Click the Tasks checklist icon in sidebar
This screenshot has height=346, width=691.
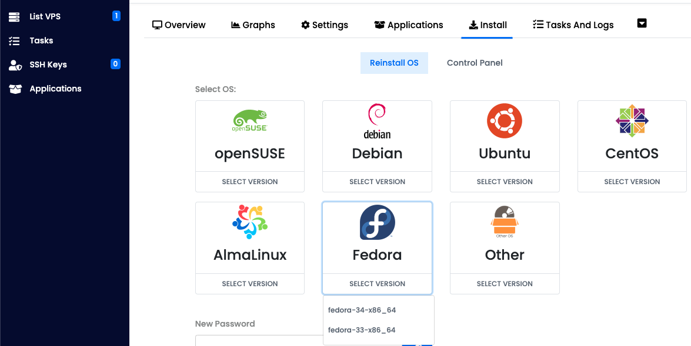[15, 41]
